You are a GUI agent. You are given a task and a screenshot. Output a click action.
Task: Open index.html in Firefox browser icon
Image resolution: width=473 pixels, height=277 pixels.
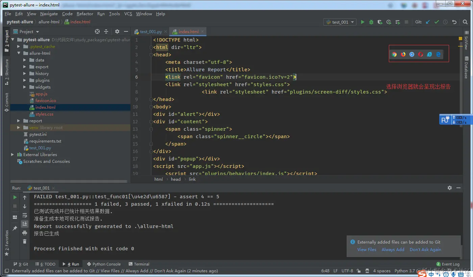coord(403,54)
